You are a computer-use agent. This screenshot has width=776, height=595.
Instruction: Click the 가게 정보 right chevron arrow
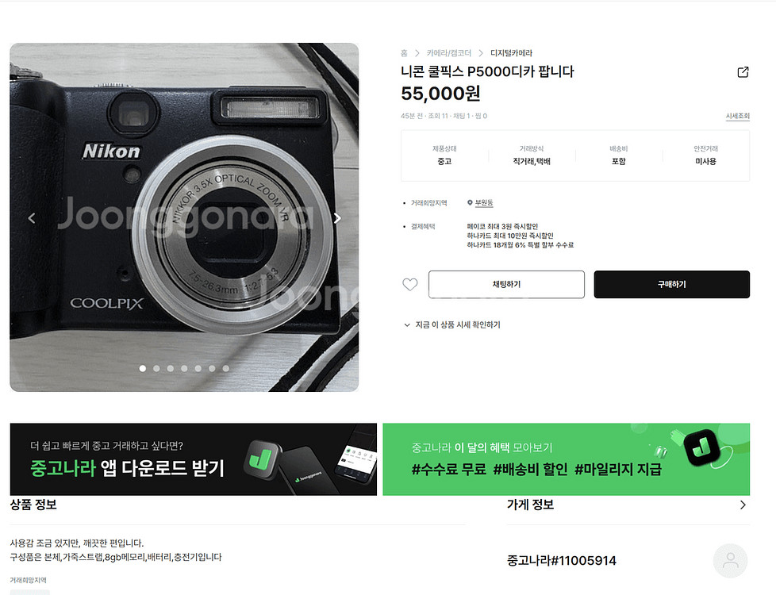[x=743, y=505]
